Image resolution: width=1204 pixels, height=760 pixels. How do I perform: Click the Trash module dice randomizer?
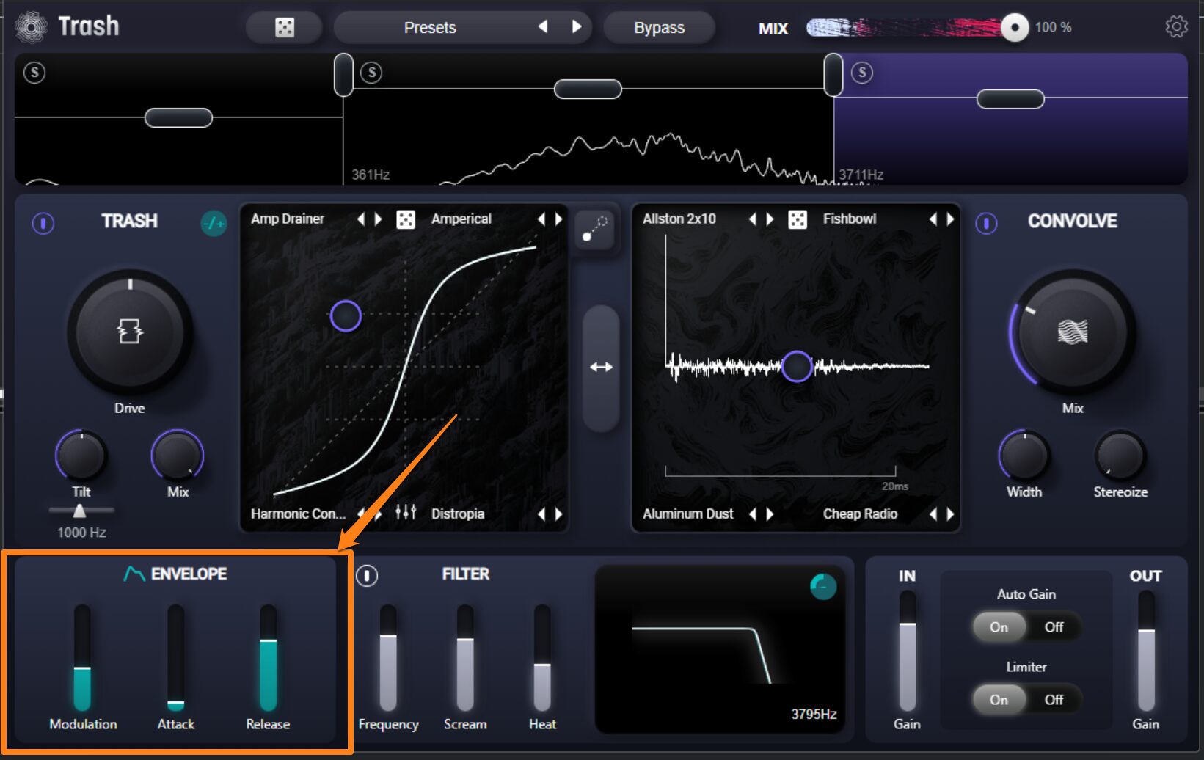tap(405, 219)
